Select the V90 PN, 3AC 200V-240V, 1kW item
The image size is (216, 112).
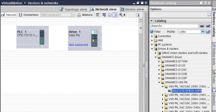pos(188,107)
